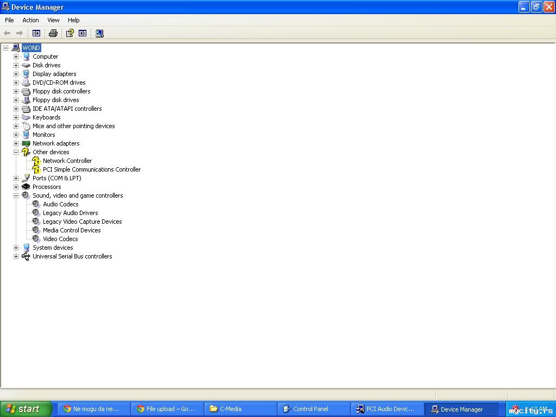Click the Audio Codecs speaker icon
This screenshot has width=556, height=417.
point(36,204)
